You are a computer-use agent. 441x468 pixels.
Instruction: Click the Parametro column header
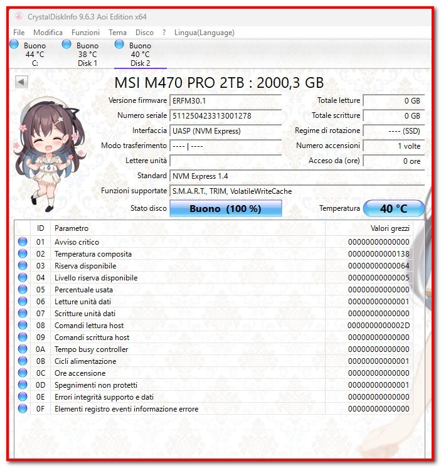(188, 228)
